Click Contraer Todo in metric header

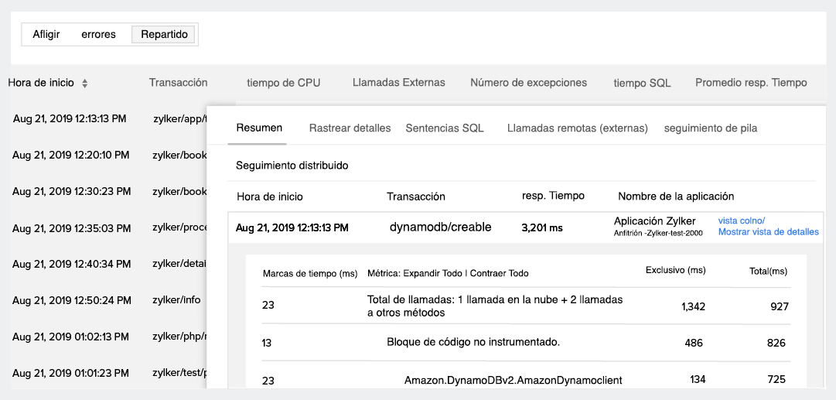[500, 274]
